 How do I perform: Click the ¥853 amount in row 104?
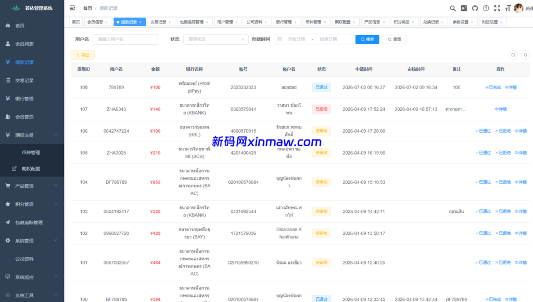point(155,182)
